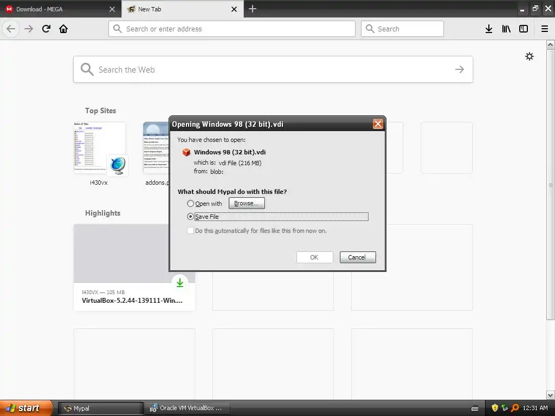555x416 pixels.
Task: Open the browser home page
Action: pos(63,29)
